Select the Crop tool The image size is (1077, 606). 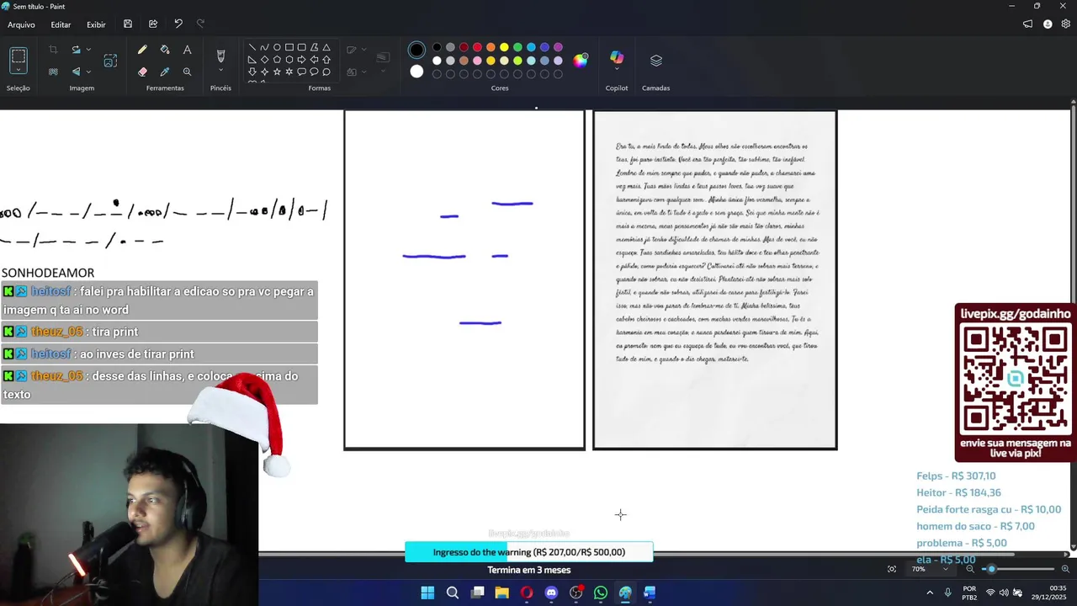coord(53,50)
